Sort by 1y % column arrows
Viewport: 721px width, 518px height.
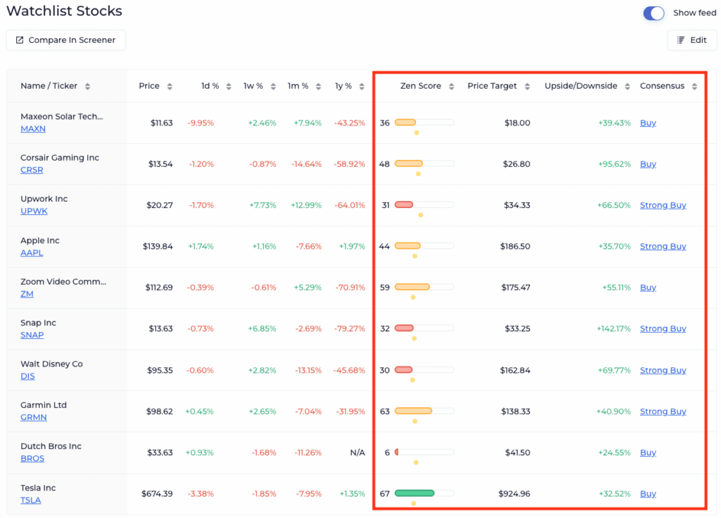click(362, 87)
